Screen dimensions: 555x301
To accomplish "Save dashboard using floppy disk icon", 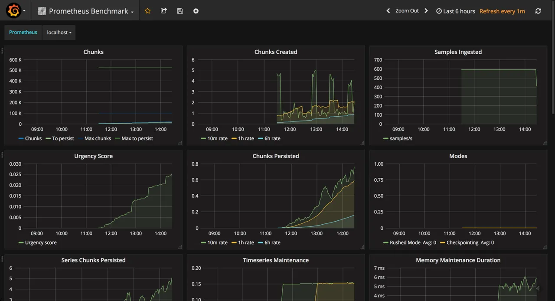I will (x=180, y=11).
